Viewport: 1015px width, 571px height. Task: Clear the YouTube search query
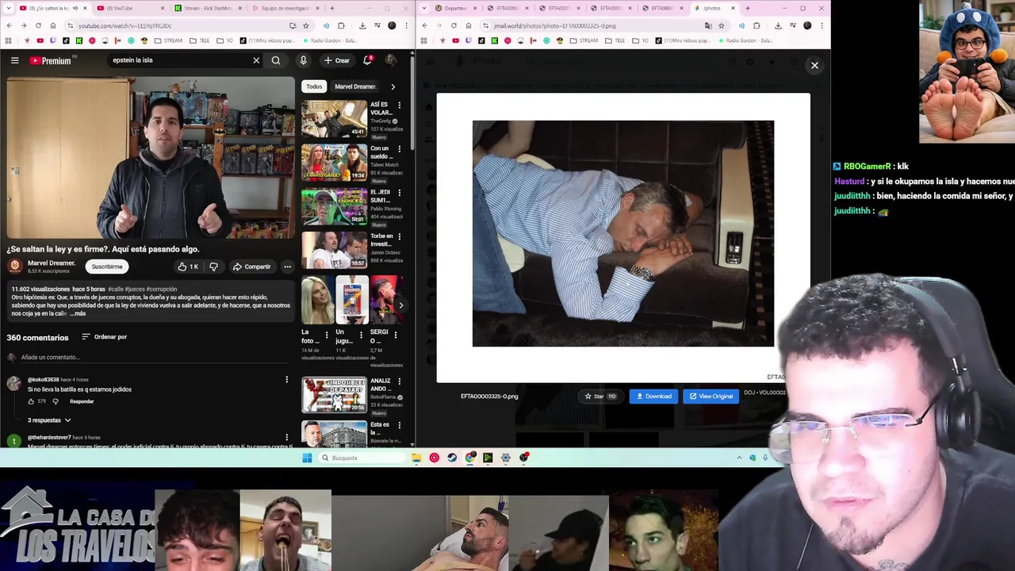[256, 60]
